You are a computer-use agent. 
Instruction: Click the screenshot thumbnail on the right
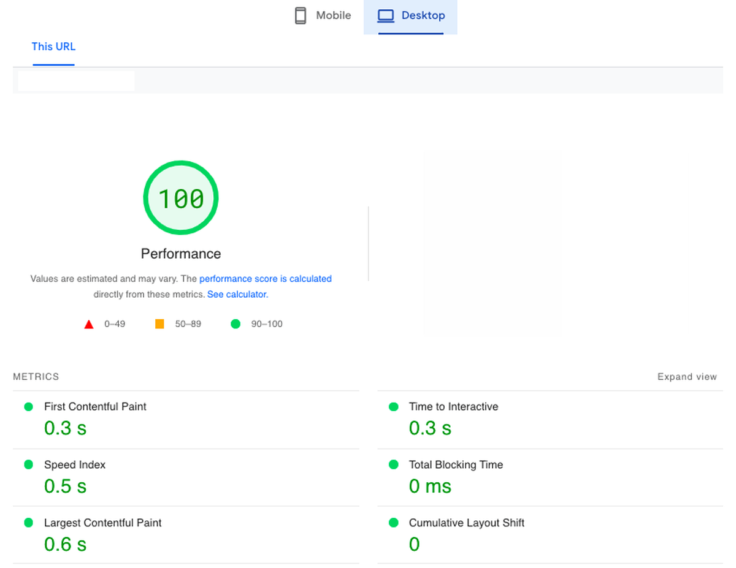coord(492,243)
